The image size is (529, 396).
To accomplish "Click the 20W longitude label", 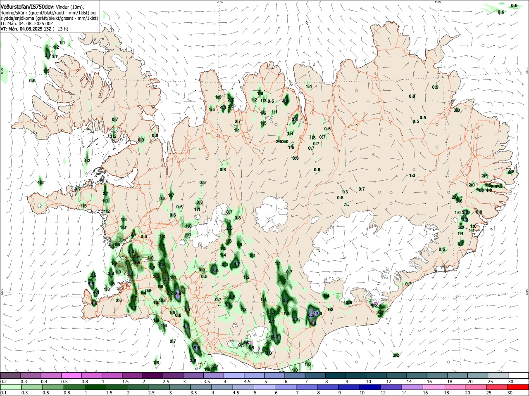I will pos(220,2).
